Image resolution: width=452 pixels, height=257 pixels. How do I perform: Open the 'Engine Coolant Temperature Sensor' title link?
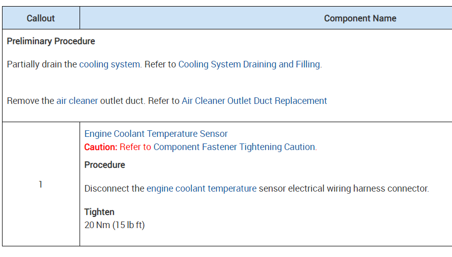(156, 134)
